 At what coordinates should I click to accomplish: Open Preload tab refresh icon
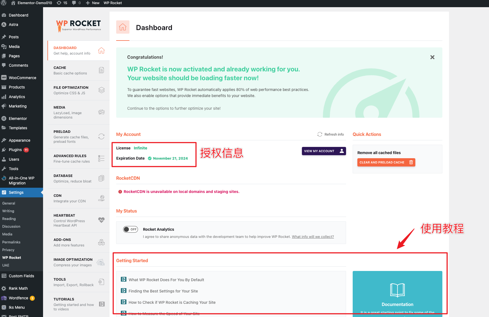101,136
